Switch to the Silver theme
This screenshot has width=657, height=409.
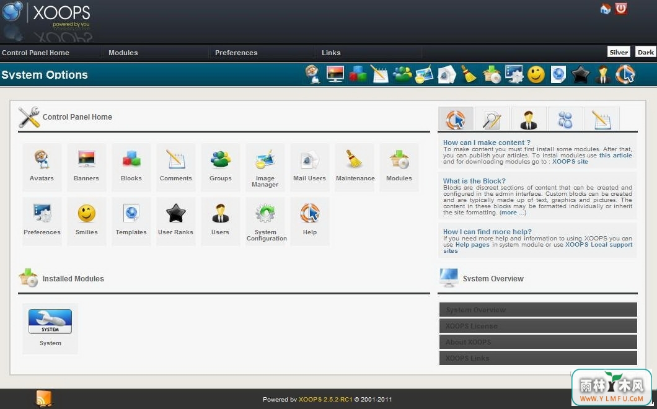619,52
